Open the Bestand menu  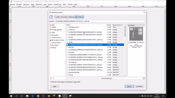coord(13,4)
